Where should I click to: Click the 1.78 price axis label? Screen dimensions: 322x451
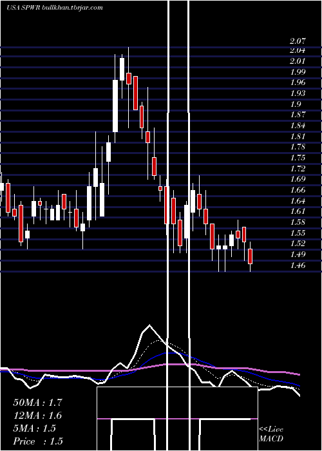point(298,147)
